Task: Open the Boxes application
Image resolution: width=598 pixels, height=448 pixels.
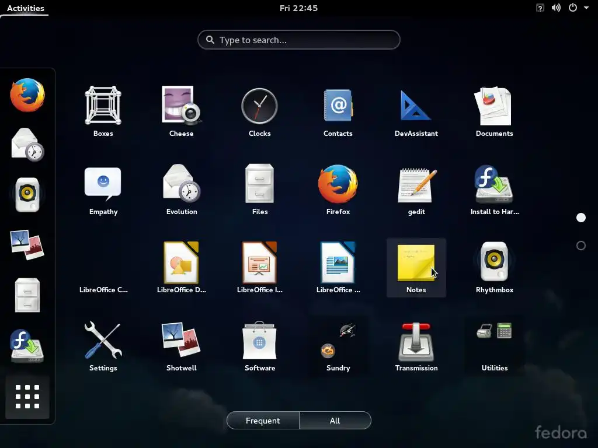Action: pos(103,111)
